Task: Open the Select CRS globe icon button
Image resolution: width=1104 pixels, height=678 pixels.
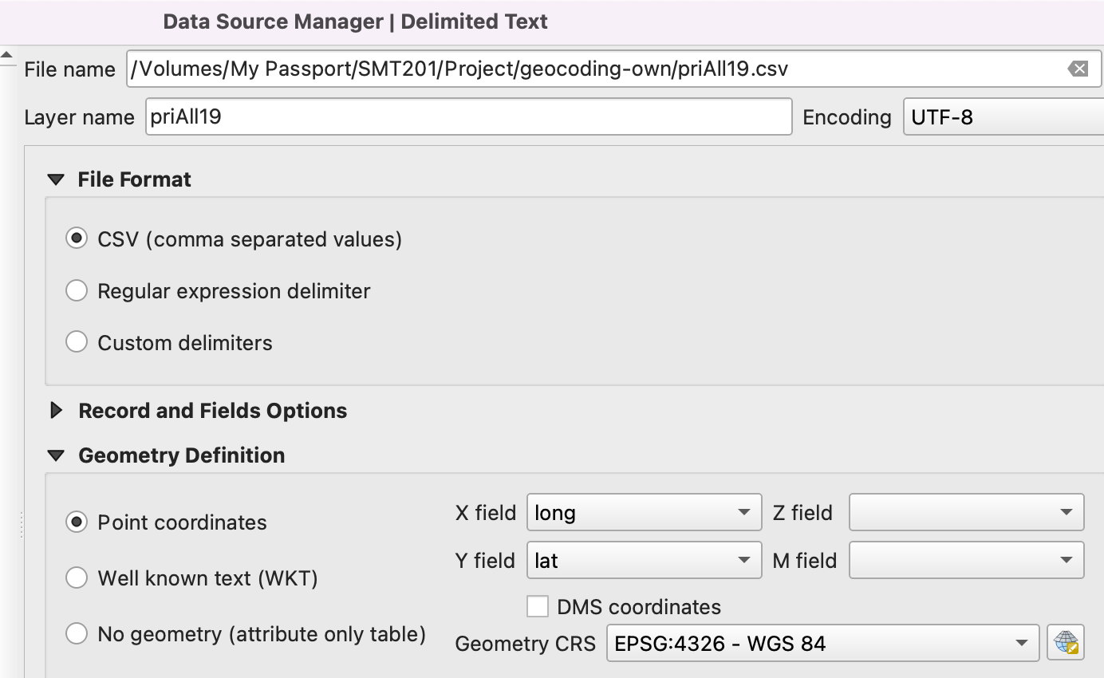Action: pyautogui.click(x=1066, y=643)
